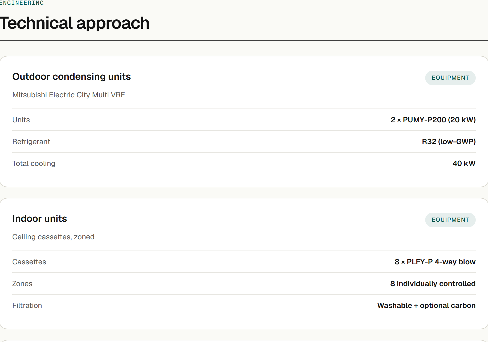Select the Total cooling row label

[34, 164]
